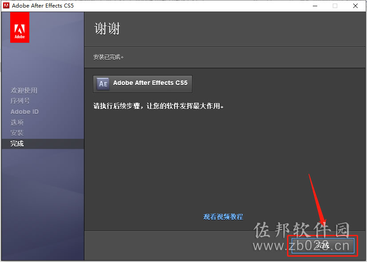Click the disabled maximize window button

[x=335, y=6]
